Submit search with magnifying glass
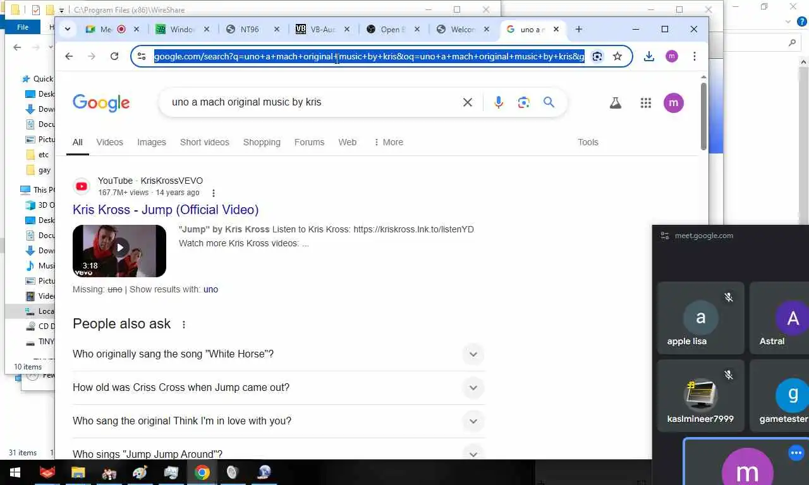 549,102
